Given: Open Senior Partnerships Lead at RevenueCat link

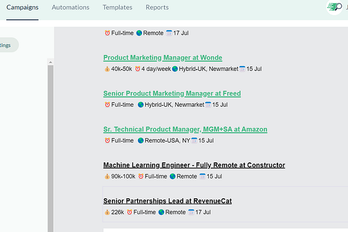Looking at the screenshot, I should click(168, 201).
